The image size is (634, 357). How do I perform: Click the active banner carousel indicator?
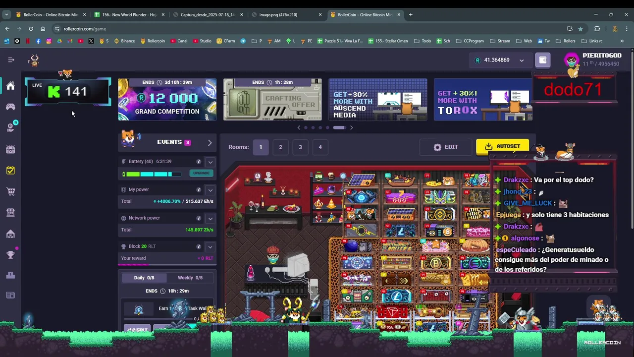[x=339, y=128]
